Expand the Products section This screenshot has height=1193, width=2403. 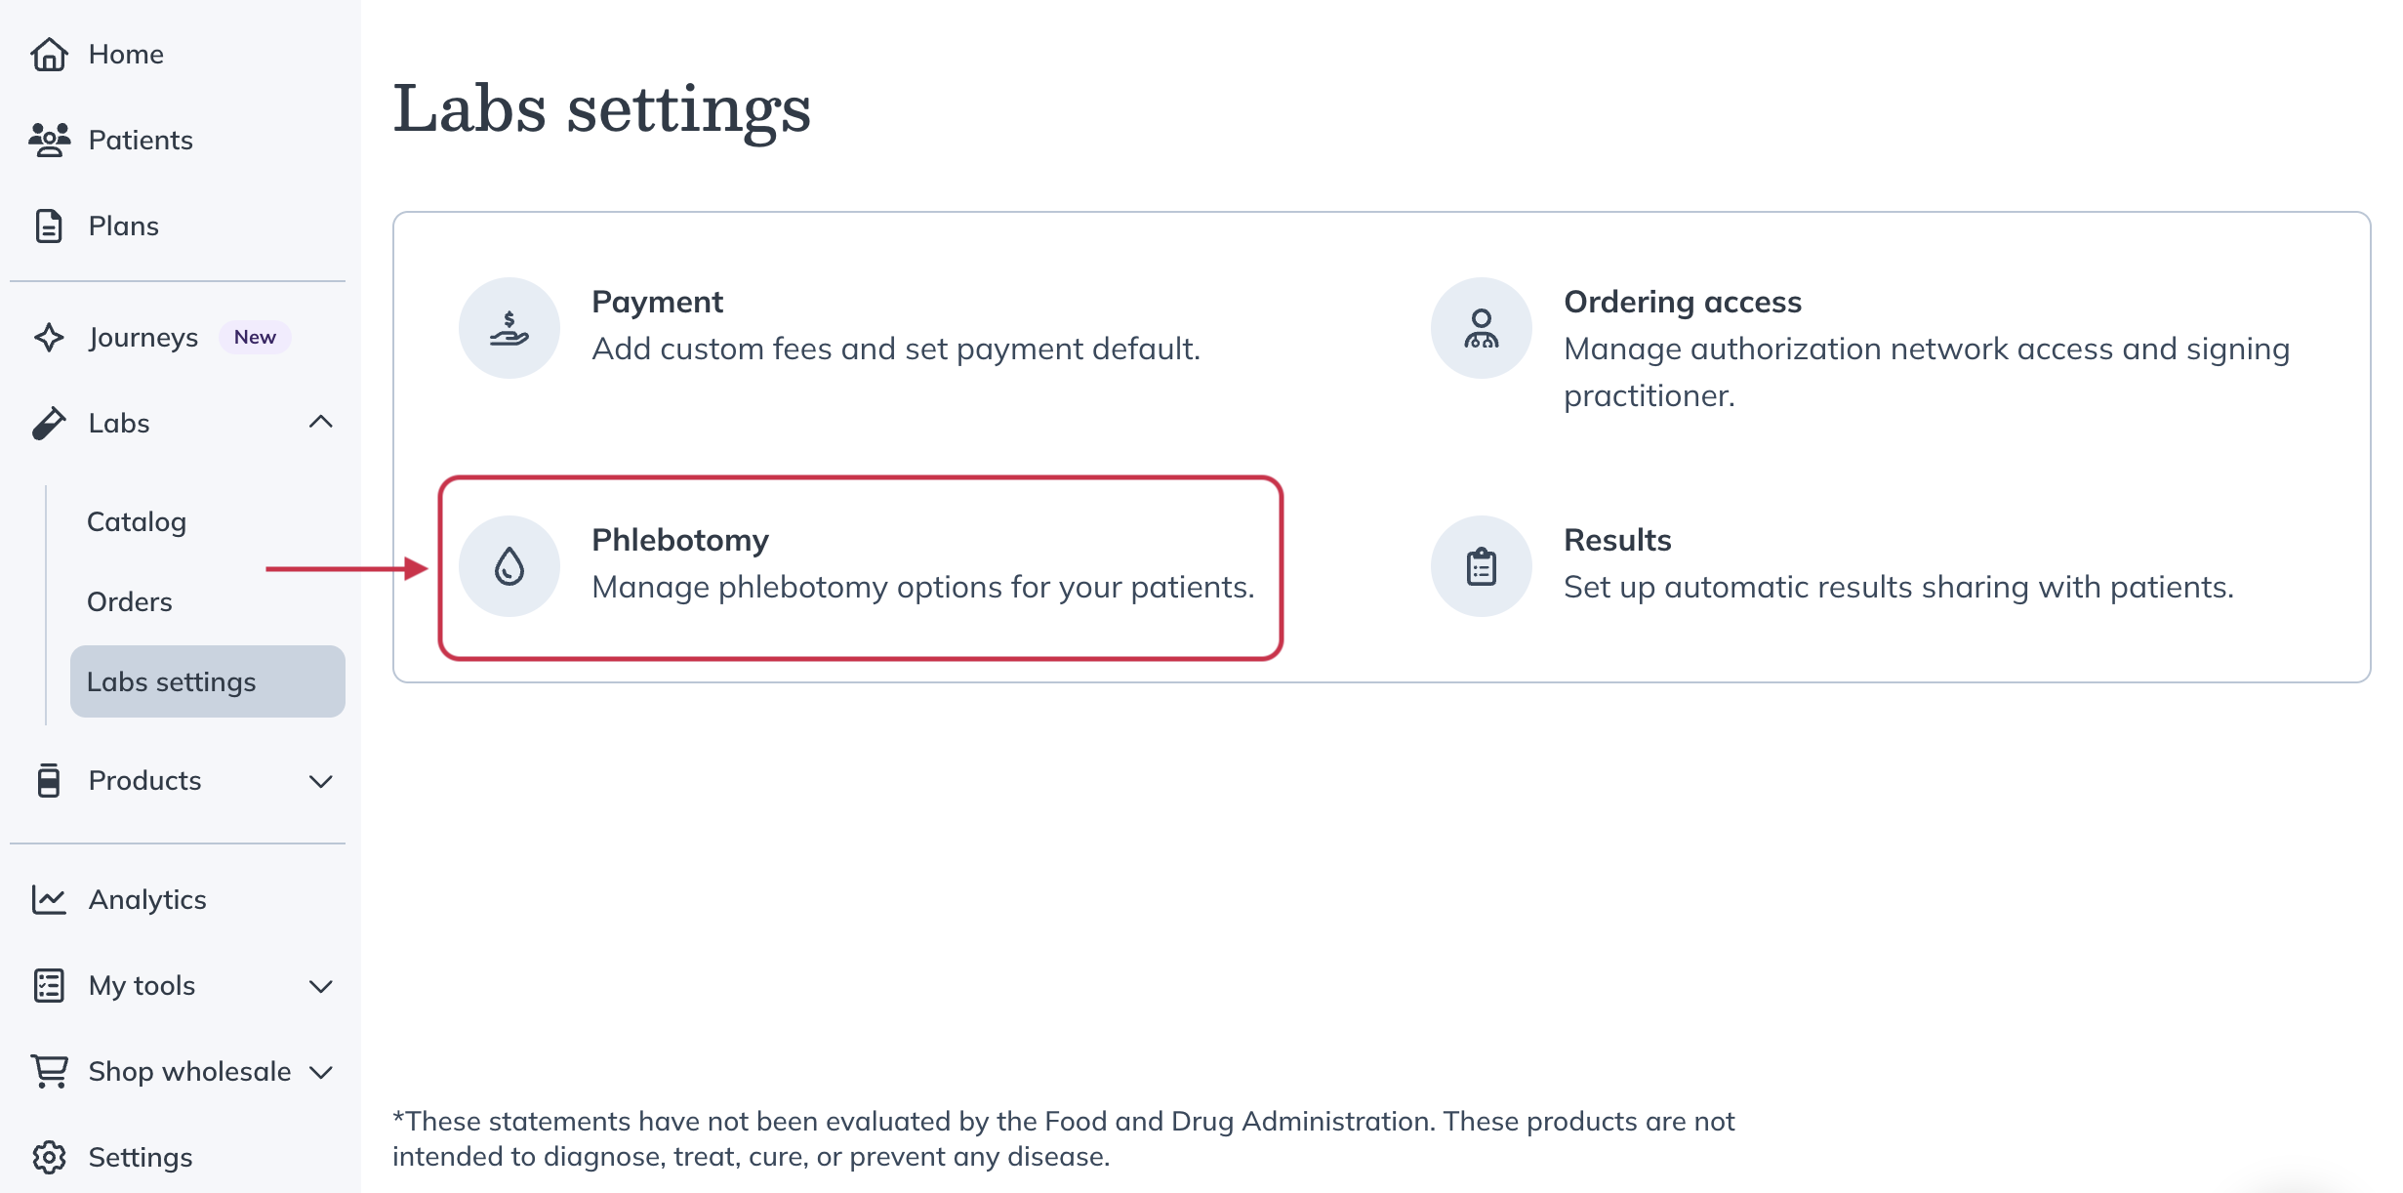(321, 781)
